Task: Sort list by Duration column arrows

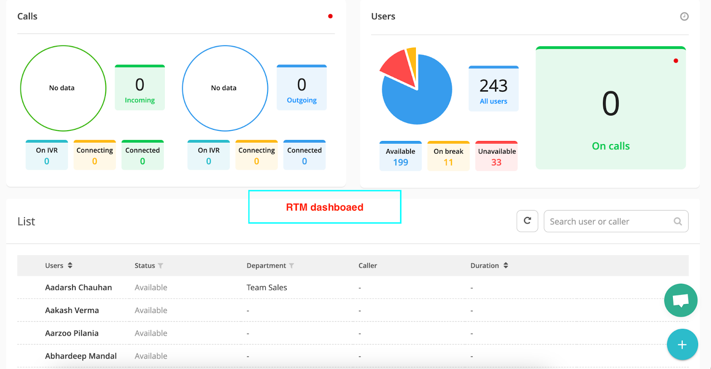Action: [x=506, y=265]
